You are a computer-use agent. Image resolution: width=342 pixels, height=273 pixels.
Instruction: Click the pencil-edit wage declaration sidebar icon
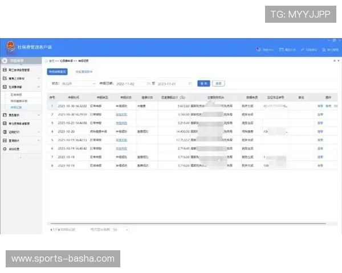click(x=5, y=78)
